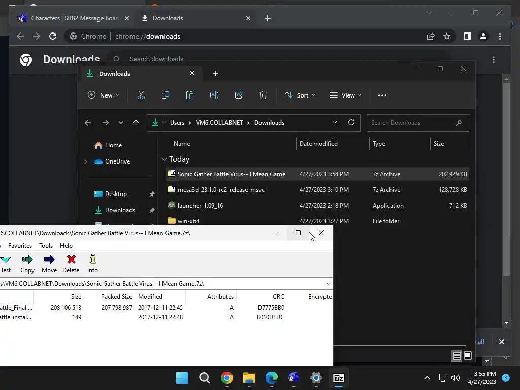Click the 7-Zip Move button
The image size is (520, 390).
(49, 264)
